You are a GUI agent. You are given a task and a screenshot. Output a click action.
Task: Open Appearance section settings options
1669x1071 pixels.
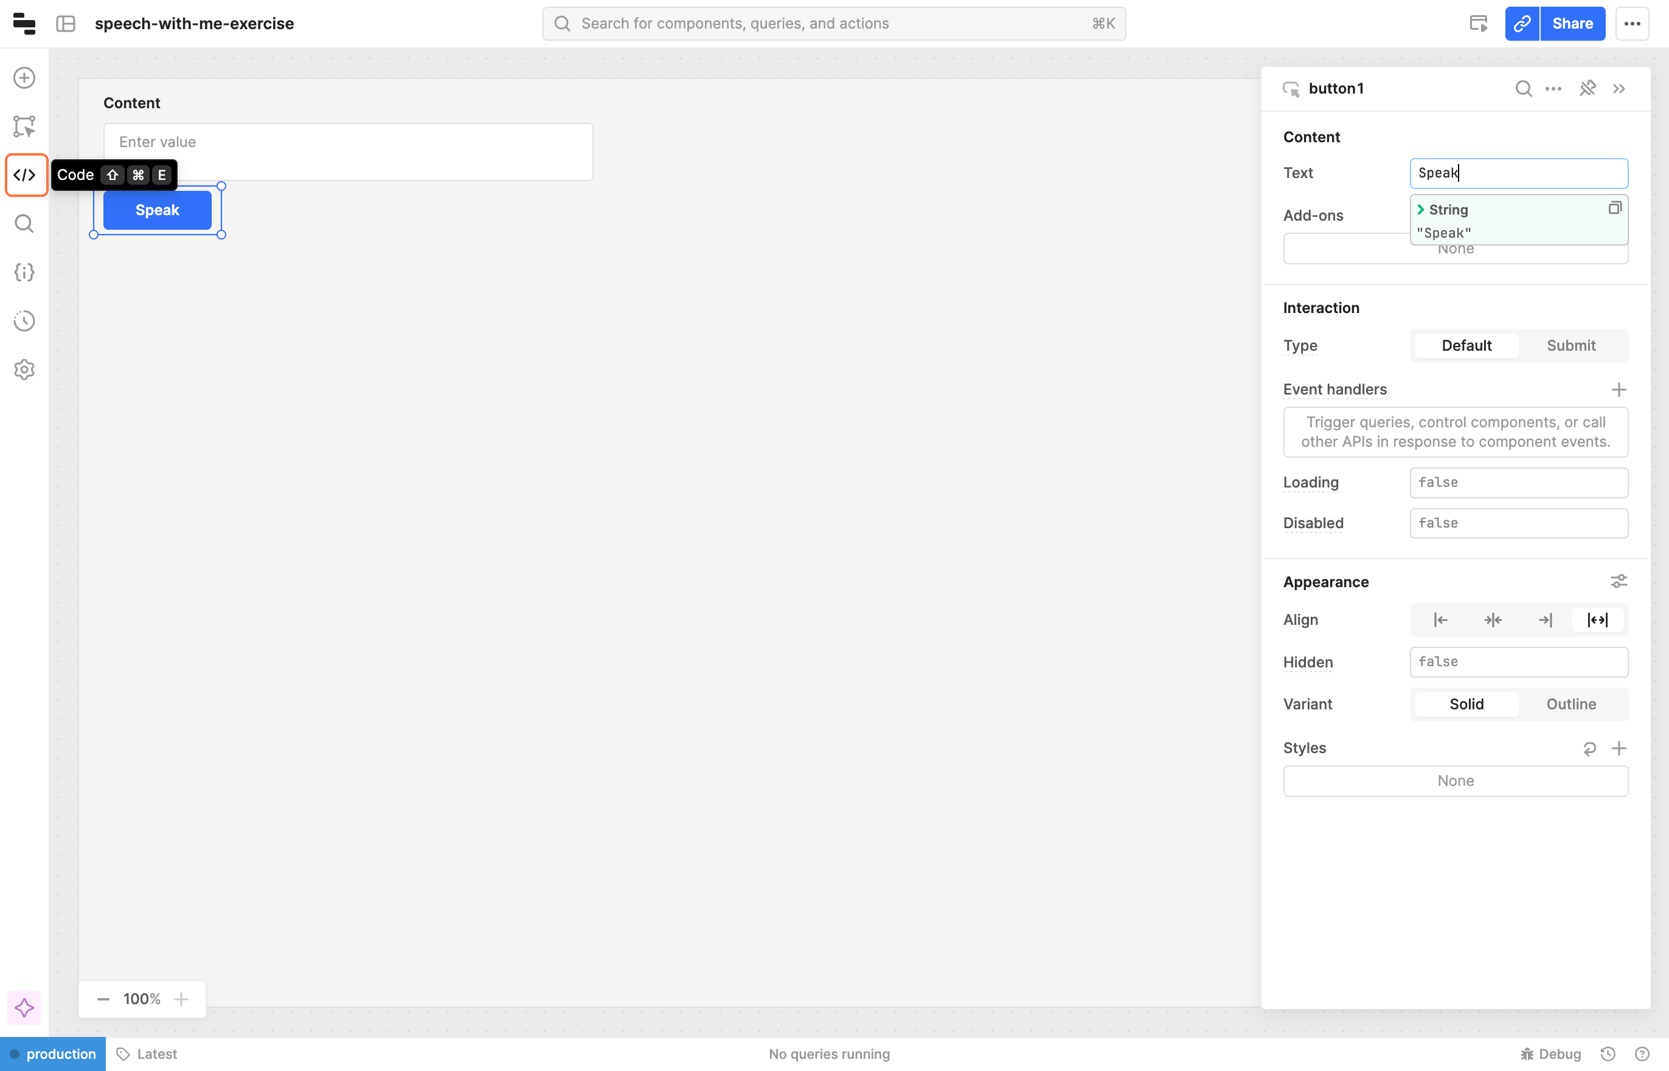1619,582
